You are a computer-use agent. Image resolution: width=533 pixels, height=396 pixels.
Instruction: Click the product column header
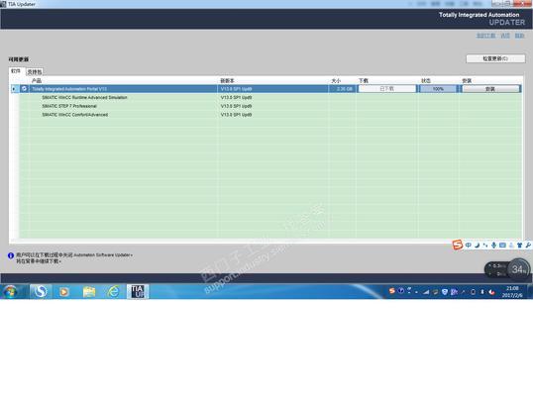[37, 80]
